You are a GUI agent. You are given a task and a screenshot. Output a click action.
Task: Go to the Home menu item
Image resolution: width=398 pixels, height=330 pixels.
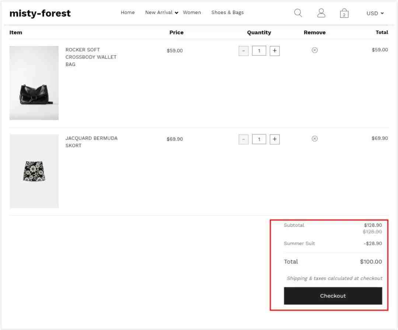128,13
